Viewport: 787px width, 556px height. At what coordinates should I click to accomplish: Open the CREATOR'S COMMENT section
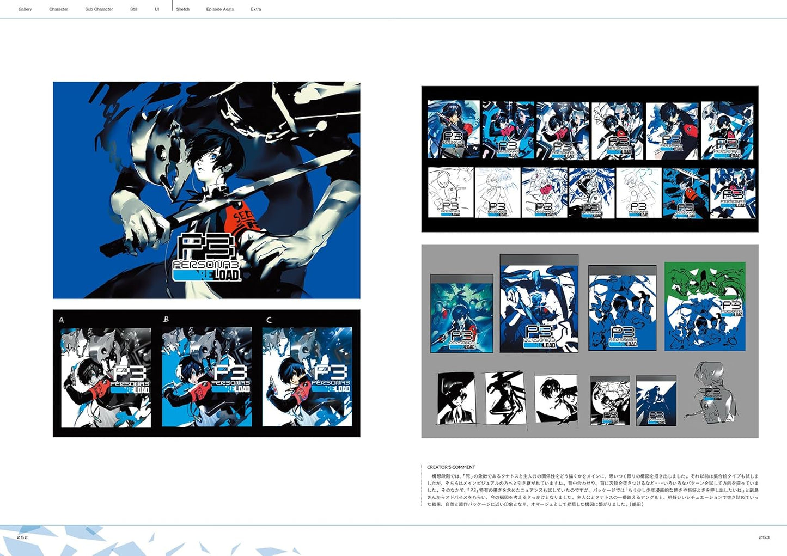click(x=452, y=467)
